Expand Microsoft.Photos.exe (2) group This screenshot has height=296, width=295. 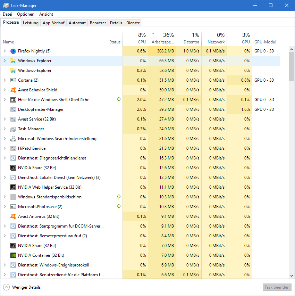point(5,207)
